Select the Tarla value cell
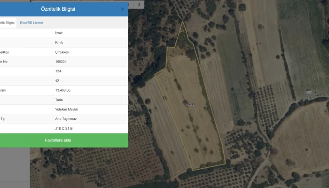329x188 pixels. point(59,100)
